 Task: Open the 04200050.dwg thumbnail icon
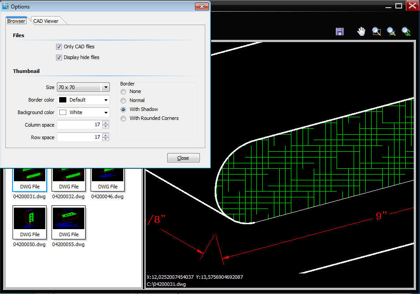coord(30,222)
